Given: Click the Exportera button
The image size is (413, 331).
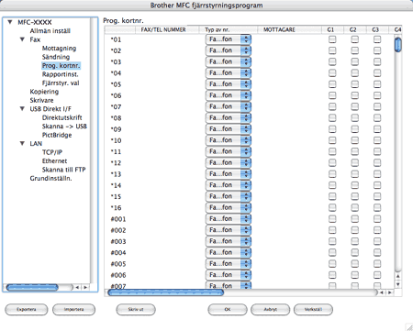Looking at the screenshot, I should tap(27, 309).
